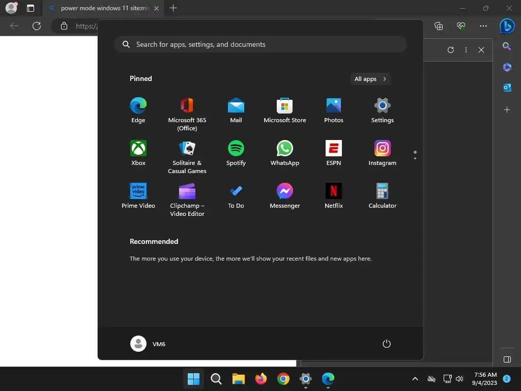Open clock and date 7:56 AM
This screenshot has height=391, width=521.
coord(485,379)
